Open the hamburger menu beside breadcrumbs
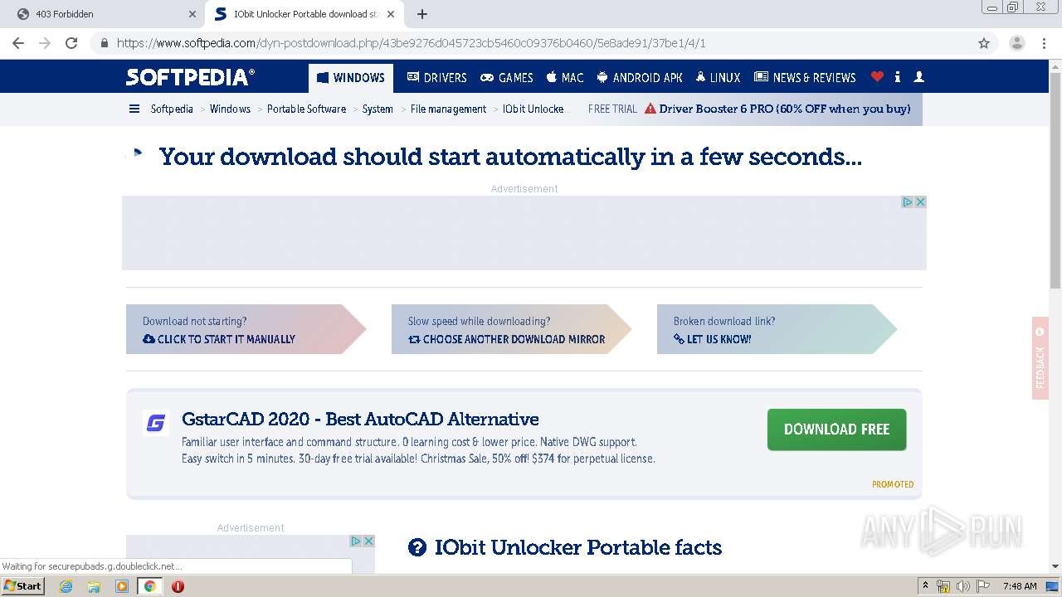The height and width of the screenshot is (597, 1062). (134, 109)
